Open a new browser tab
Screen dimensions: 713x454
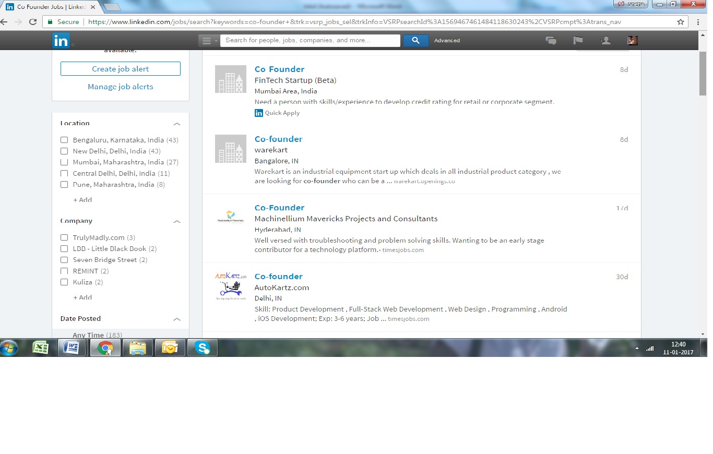point(111,7)
